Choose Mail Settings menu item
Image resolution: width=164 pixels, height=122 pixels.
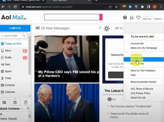click(144, 59)
